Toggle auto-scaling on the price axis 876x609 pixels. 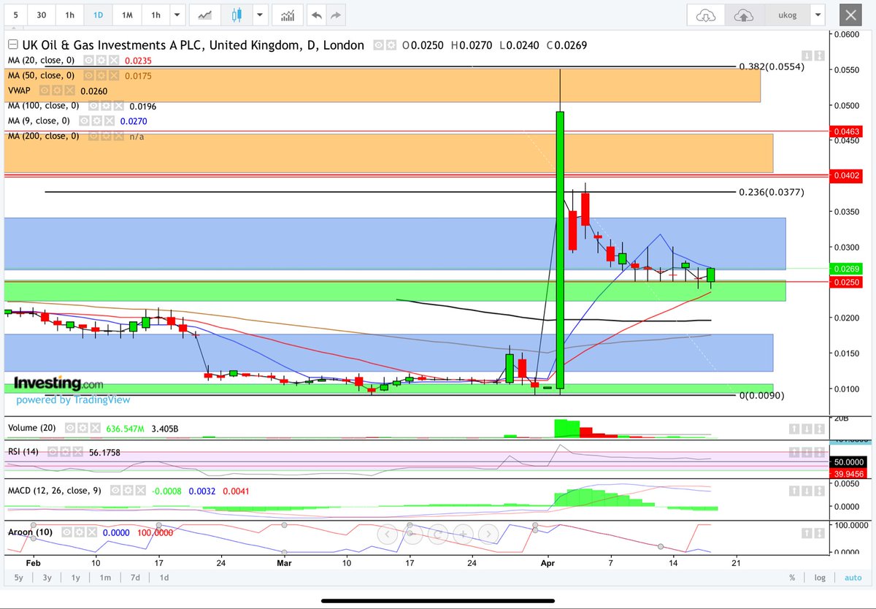(x=853, y=577)
